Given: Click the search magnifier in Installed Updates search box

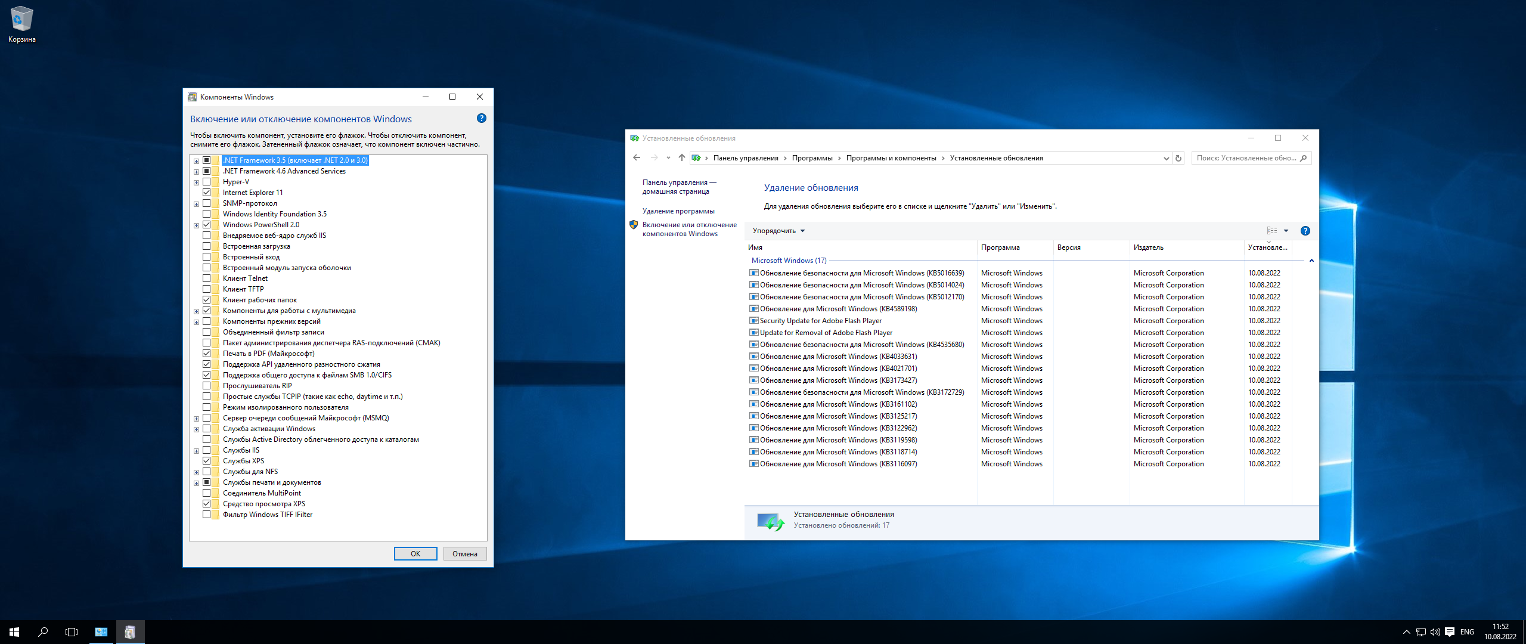Looking at the screenshot, I should 1304,158.
